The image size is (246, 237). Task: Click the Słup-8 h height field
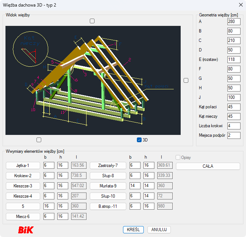[149, 175]
